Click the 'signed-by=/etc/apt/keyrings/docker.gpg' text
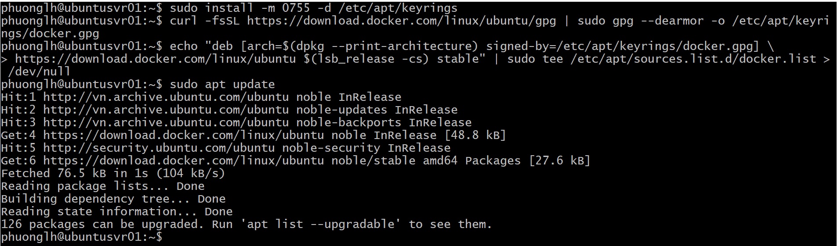Image resolution: width=837 pixels, height=246 pixels. 623,46
